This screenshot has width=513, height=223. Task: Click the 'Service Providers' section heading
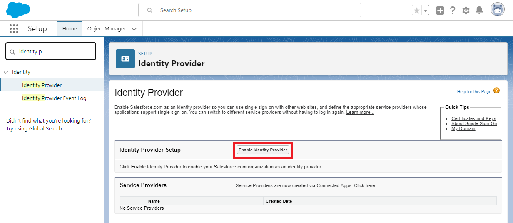coord(143,185)
